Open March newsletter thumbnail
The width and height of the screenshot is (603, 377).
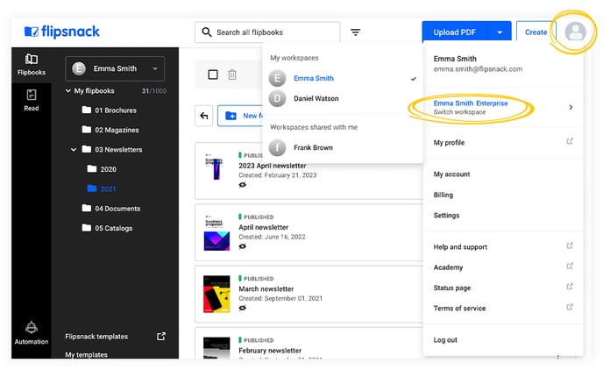[x=216, y=294]
